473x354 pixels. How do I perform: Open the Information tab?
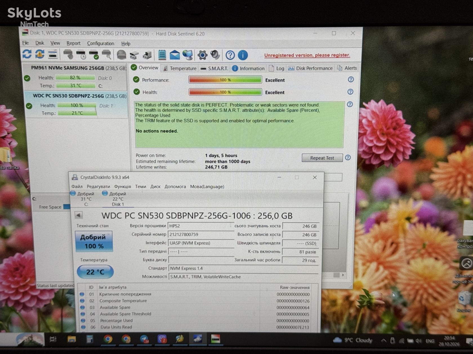click(x=248, y=68)
